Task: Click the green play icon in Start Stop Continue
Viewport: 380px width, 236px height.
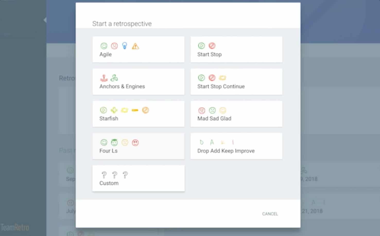Action: (x=201, y=78)
